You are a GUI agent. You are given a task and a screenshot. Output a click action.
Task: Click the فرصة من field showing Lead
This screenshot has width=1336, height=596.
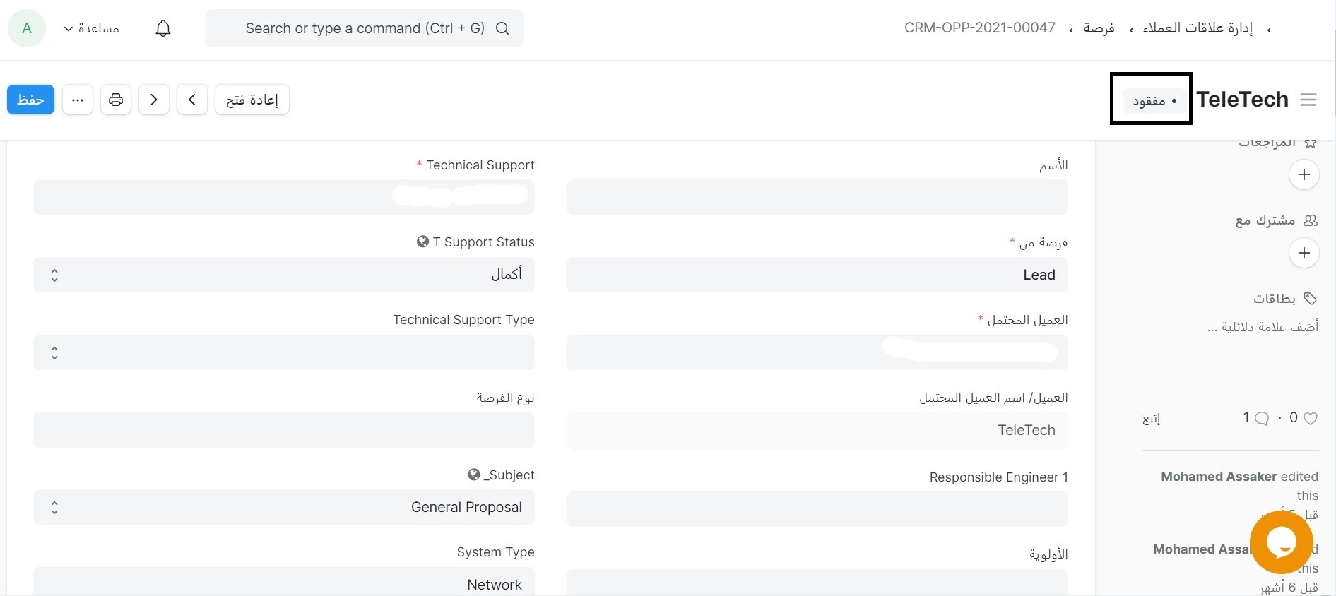[x=817, y=275]
